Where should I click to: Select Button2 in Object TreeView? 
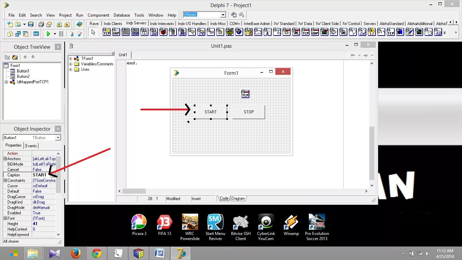[23, 77]
